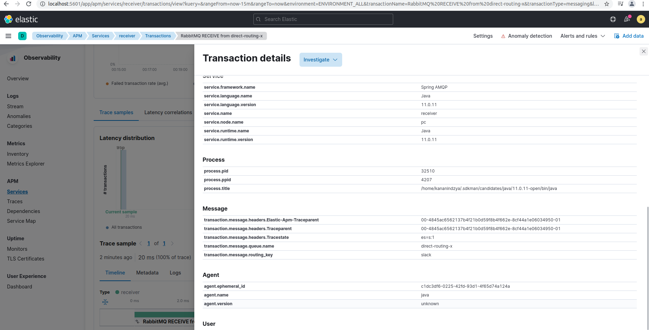Click the site info icon in address bar
Screen dimensions: 649x330
click(42, 4)
